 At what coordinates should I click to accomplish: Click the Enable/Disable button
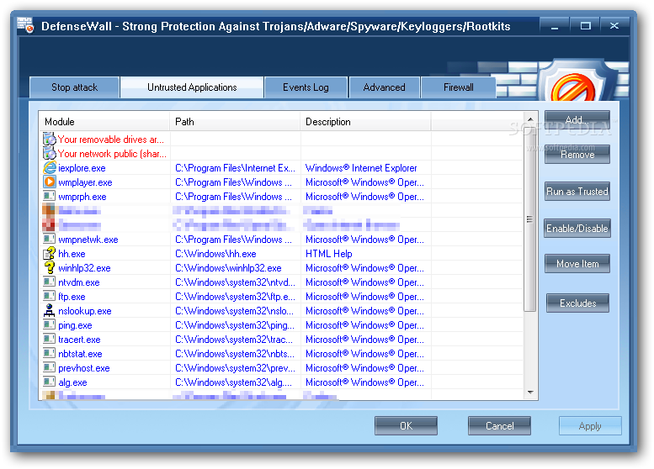[x=577, y=229]
